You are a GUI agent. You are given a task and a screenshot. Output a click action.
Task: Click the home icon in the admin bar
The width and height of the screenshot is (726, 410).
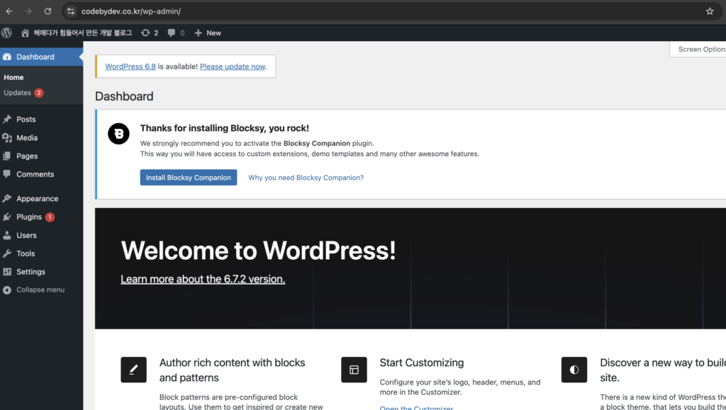point(25,33)
